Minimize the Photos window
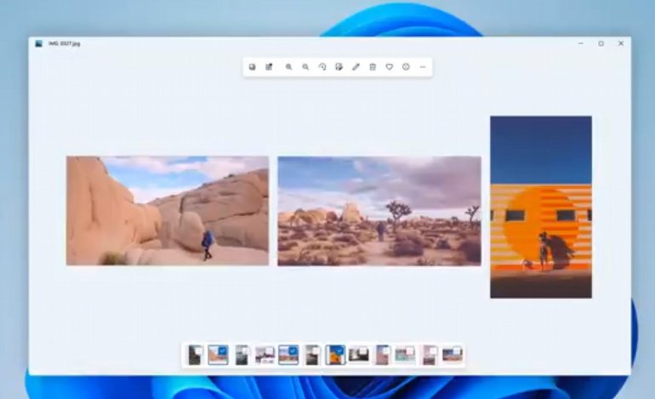Image resolution: width=655 pixels, height=399 pixels. (581, 43)
